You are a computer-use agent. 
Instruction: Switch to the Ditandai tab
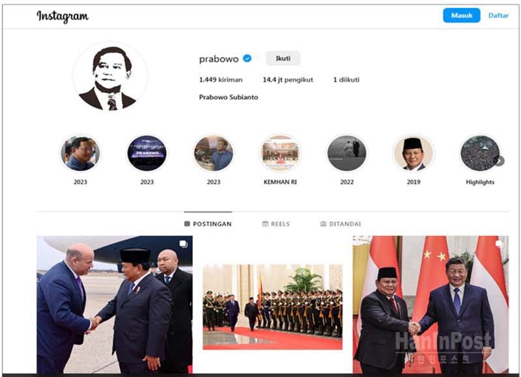click(x=341, y=224)
